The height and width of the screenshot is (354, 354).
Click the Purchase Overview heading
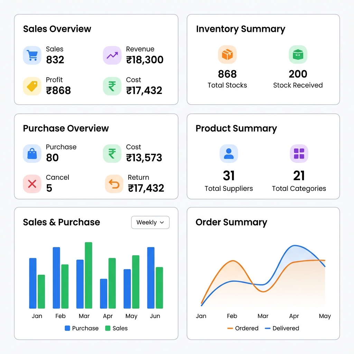[66, 128]
